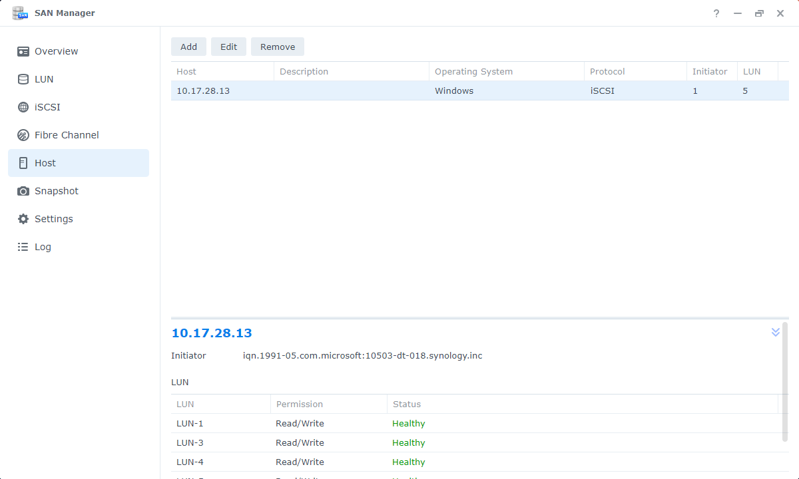Click the Snapshot camera icon

tap(23, 191)
